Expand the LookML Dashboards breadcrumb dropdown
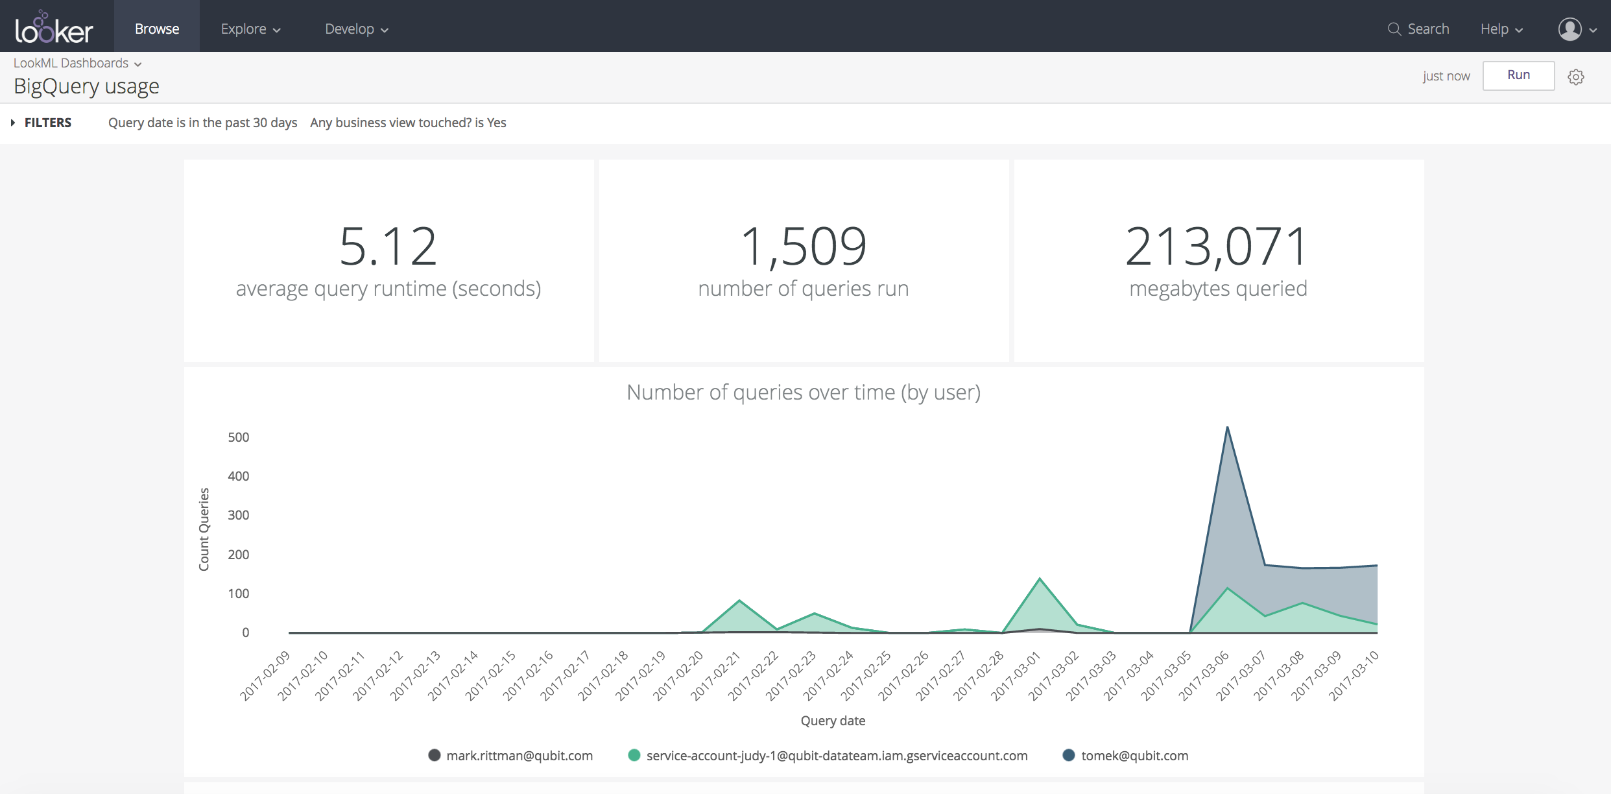The image size is (1611, 794). click(77, 63)
